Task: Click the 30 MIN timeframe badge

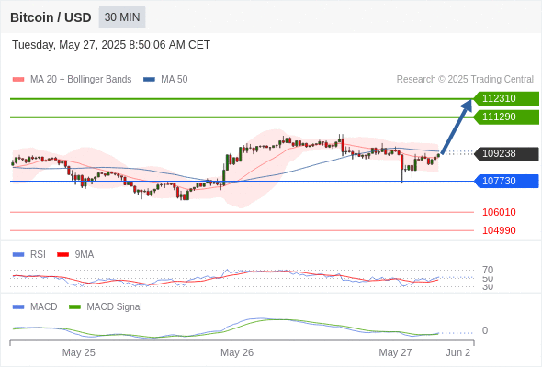Action: click(x=122, y=17)
